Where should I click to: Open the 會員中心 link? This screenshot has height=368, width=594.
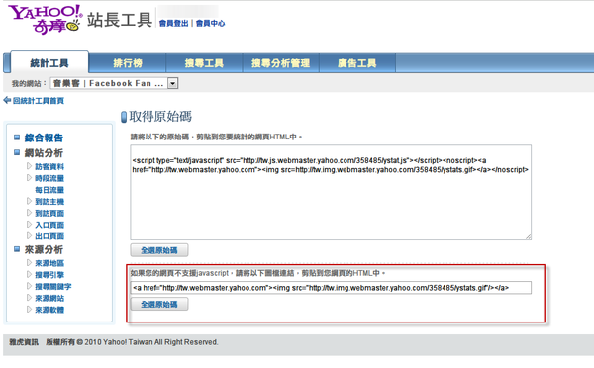click(x=210, y=23)
